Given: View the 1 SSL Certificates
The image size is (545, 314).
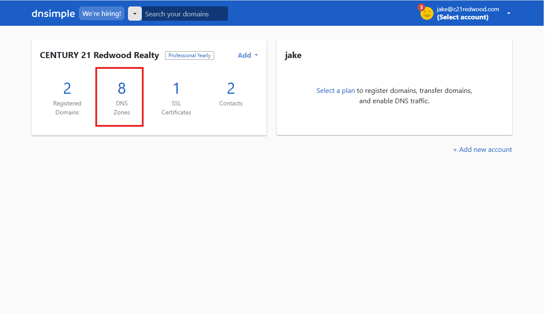Looking at the screenshot, I should pos(176,98).
